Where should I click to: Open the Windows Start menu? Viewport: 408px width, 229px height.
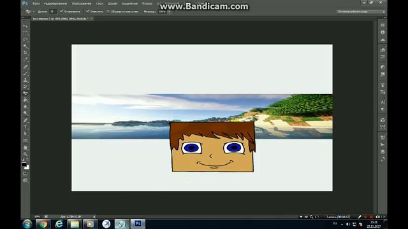(27, 224)
